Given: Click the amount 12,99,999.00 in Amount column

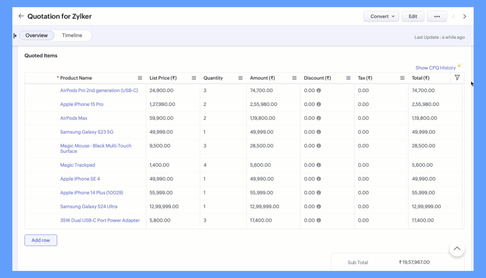Looking at the screenshot, I should pyautogui.click(x=265, y=207).
